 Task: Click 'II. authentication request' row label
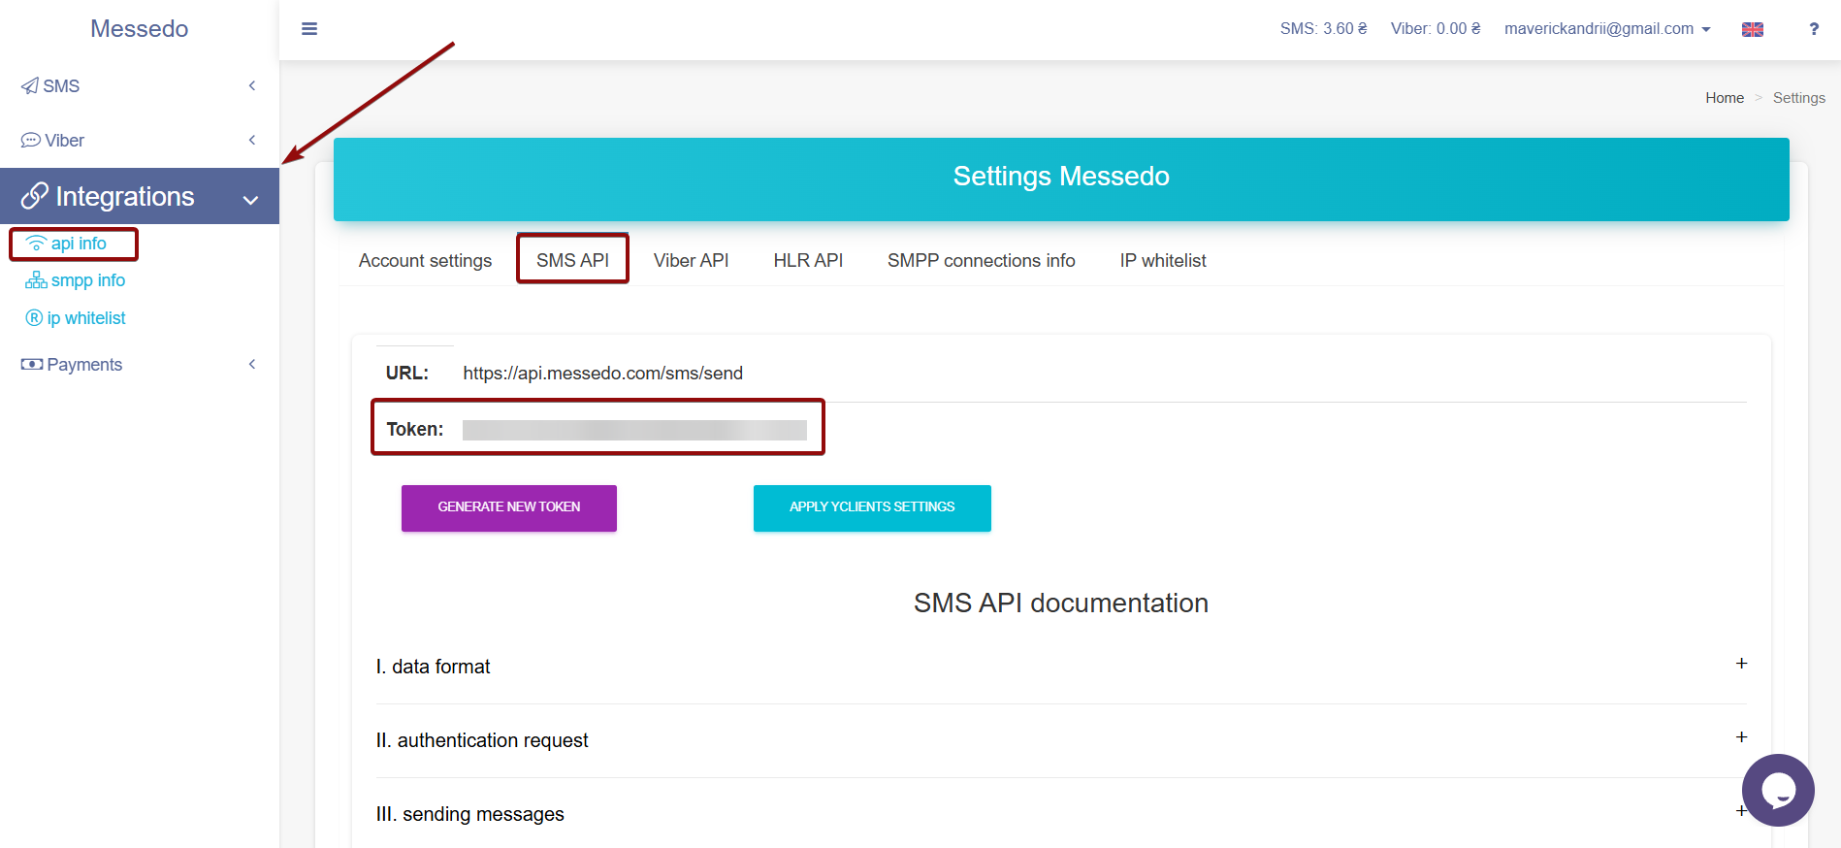coord(482,740)
